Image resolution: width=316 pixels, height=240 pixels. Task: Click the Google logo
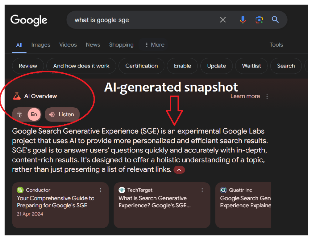(29, 20)
